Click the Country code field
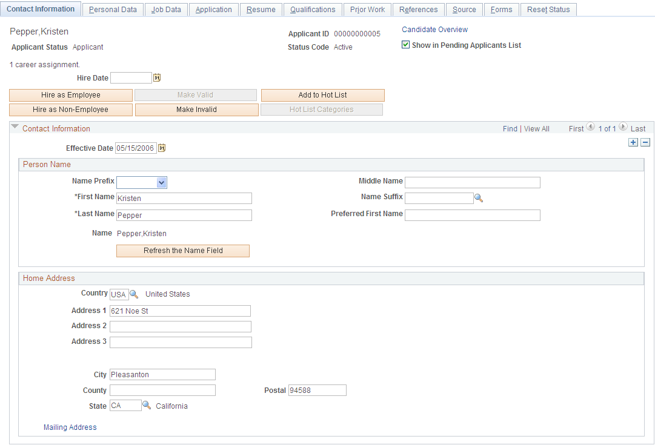 point(119,294)
